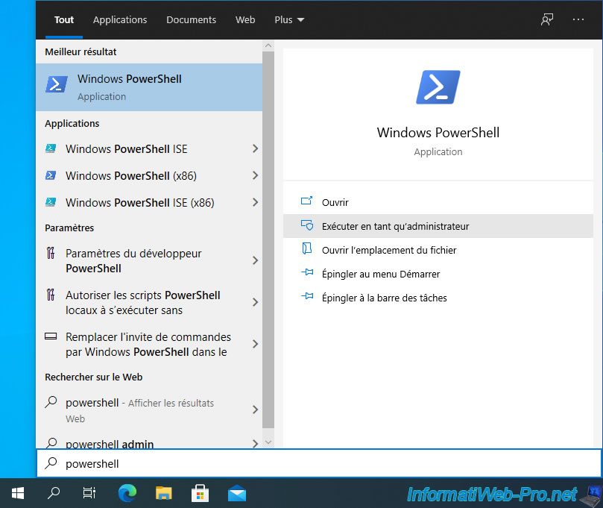The width and height of the screenshot is (603, 508).
Task: Open File Explorer from the taskbar
Action: click(x=163, y=493)
